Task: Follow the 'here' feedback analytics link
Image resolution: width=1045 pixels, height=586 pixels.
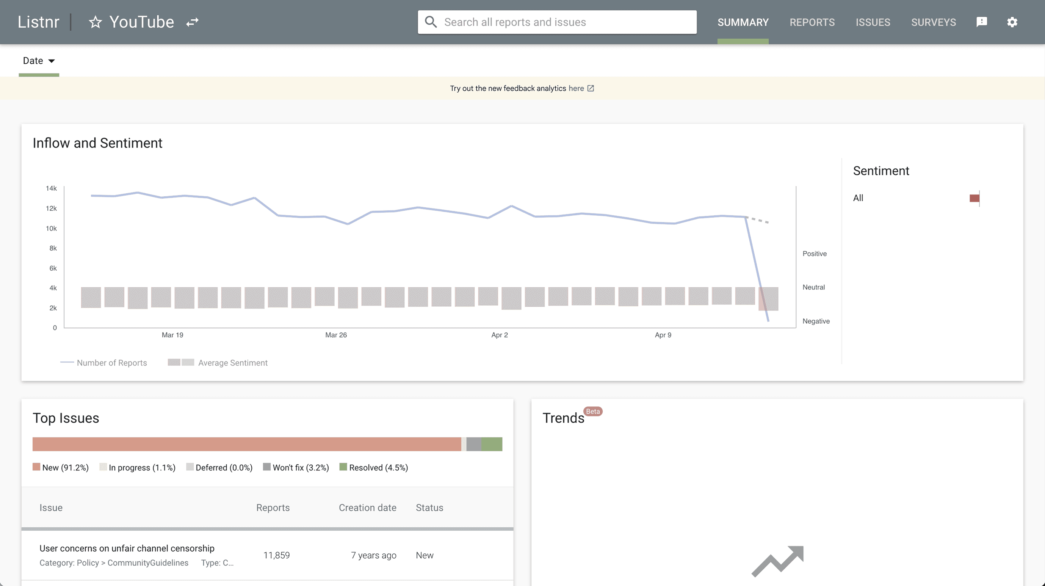Action: click(576, 88)
